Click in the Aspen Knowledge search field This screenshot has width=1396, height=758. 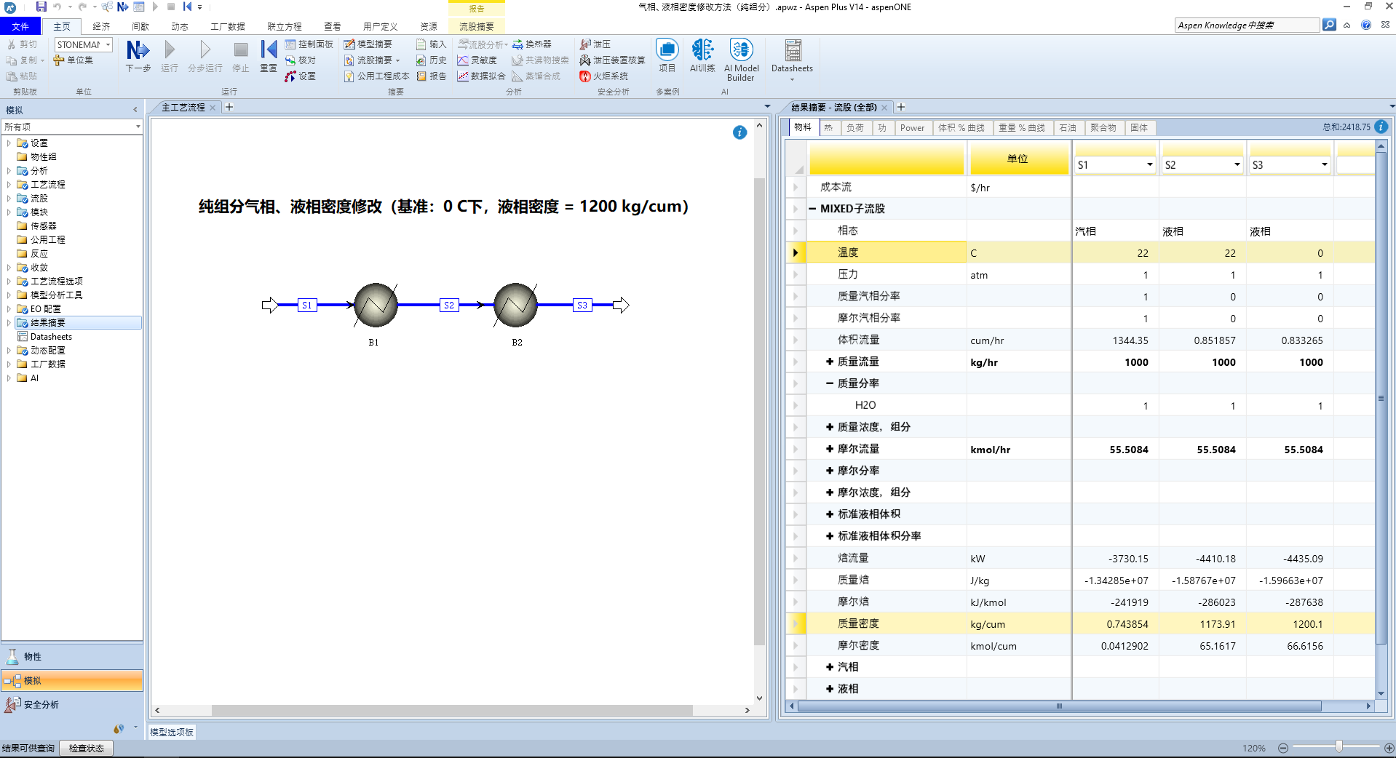point(1247,25)
